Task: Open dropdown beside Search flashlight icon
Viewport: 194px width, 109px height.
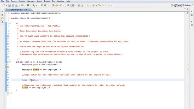Action: (63, 5)
